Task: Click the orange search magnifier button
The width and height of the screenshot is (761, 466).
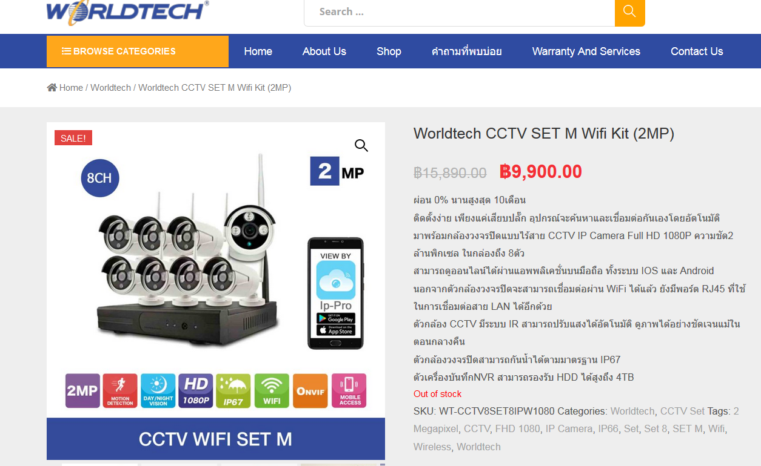Action: [x=629, y=12]
